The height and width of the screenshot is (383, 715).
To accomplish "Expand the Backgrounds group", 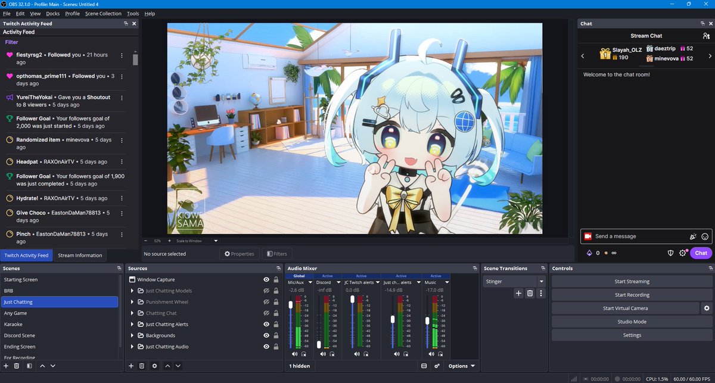I will click(x=132, y=335).
